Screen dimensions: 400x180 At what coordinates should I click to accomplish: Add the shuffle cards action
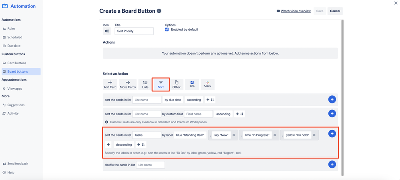click(x=332, y=164)
